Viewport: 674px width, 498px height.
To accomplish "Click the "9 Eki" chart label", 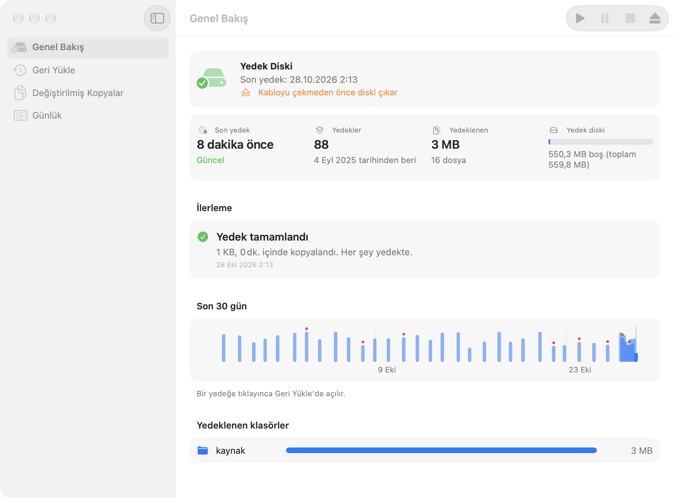I will (387, 370).
